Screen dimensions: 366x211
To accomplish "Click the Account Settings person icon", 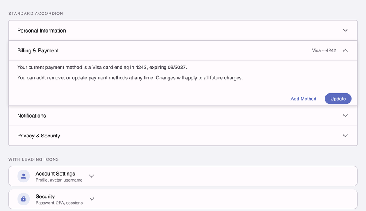I will 23,176.
